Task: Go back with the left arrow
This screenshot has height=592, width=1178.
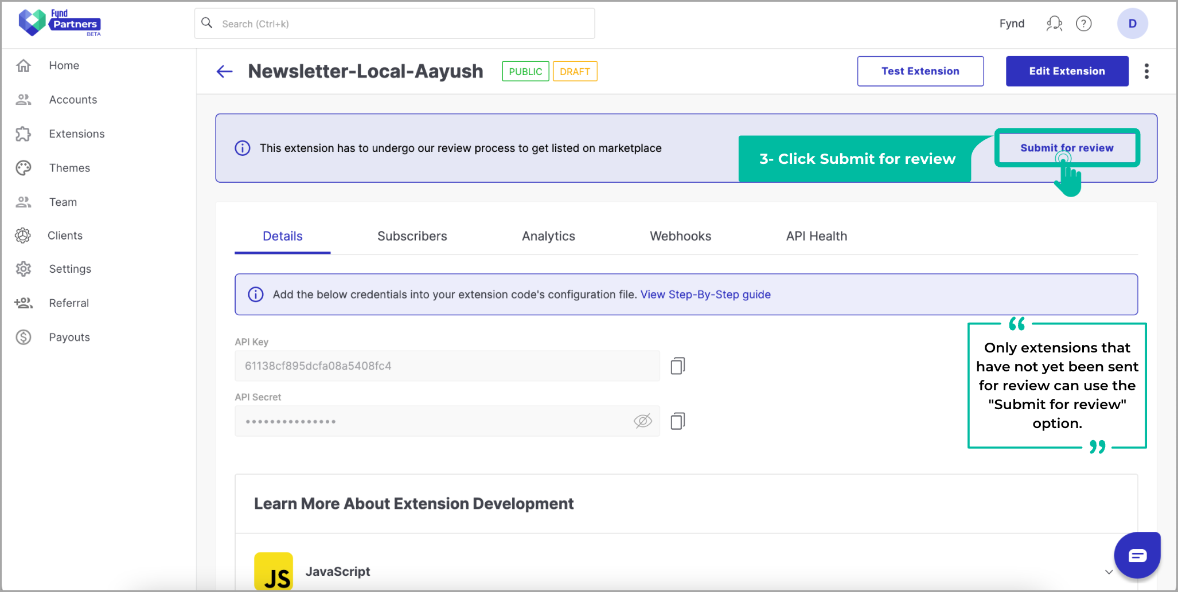Action: pos(224,71)
